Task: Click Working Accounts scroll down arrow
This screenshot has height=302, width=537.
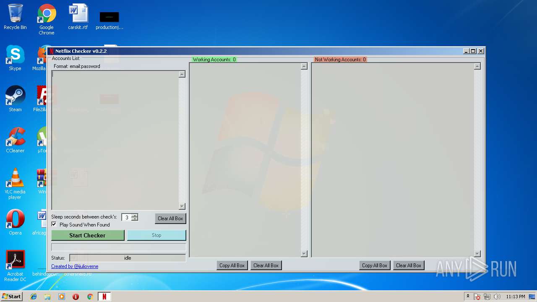Action: [x=304, y=254]
